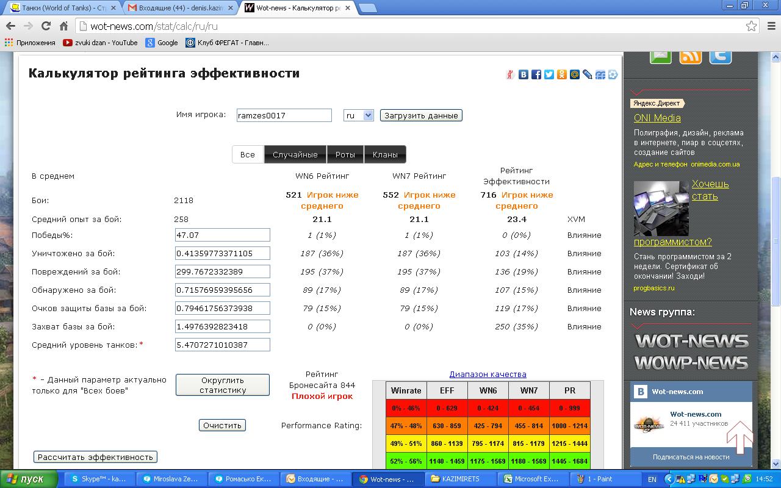The width and height of the screenshot is (781, 488).
Task: Open the zvuki dzan YouTube bookmark
Action: click(100, 43)
